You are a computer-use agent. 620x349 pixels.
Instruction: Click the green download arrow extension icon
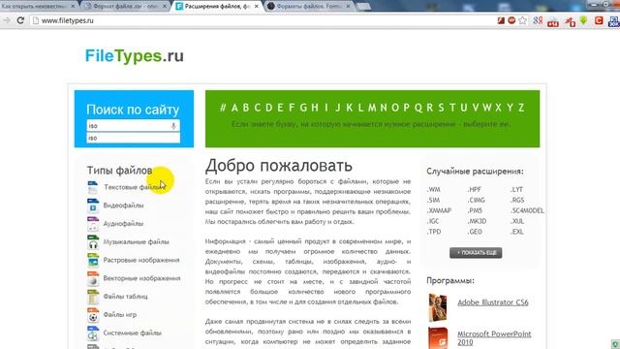click(583, 20)
